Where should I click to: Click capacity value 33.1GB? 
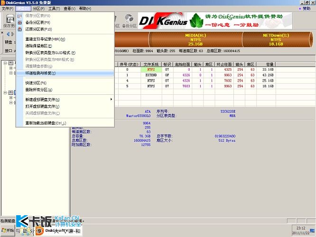[268, 70]
